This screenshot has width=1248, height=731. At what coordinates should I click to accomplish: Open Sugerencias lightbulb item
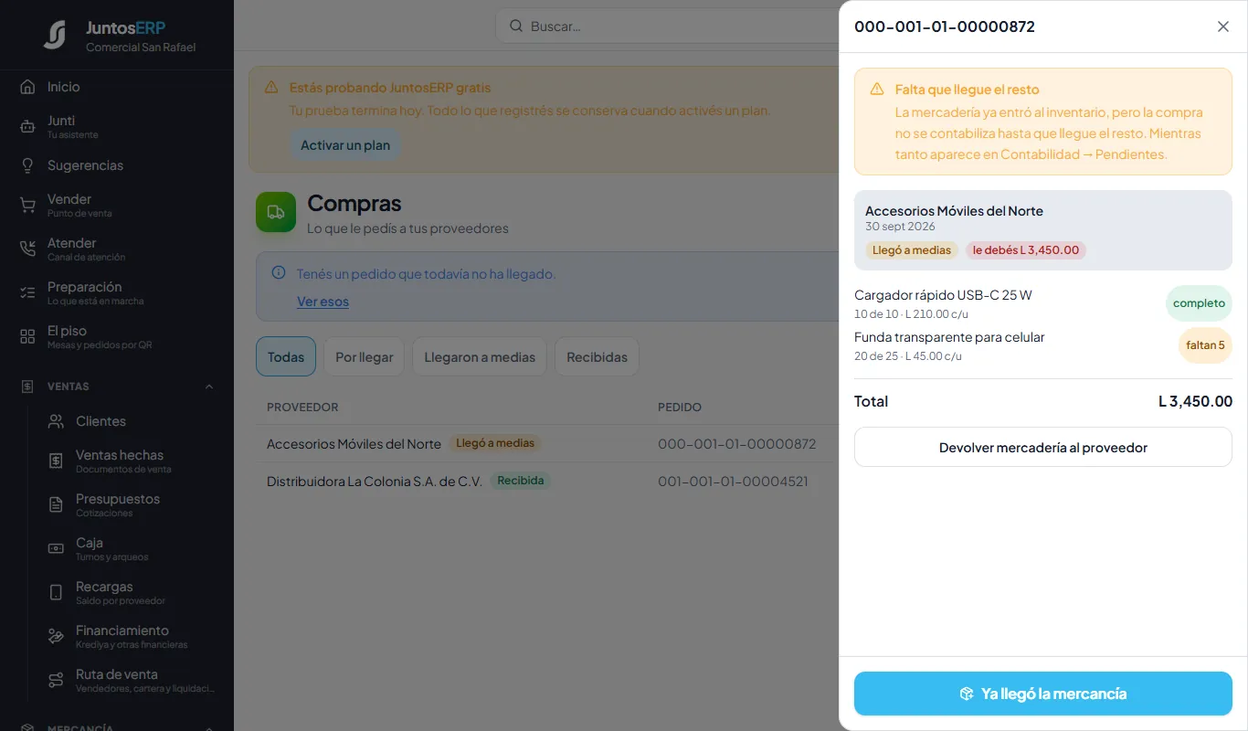click(x=117, y=165)
